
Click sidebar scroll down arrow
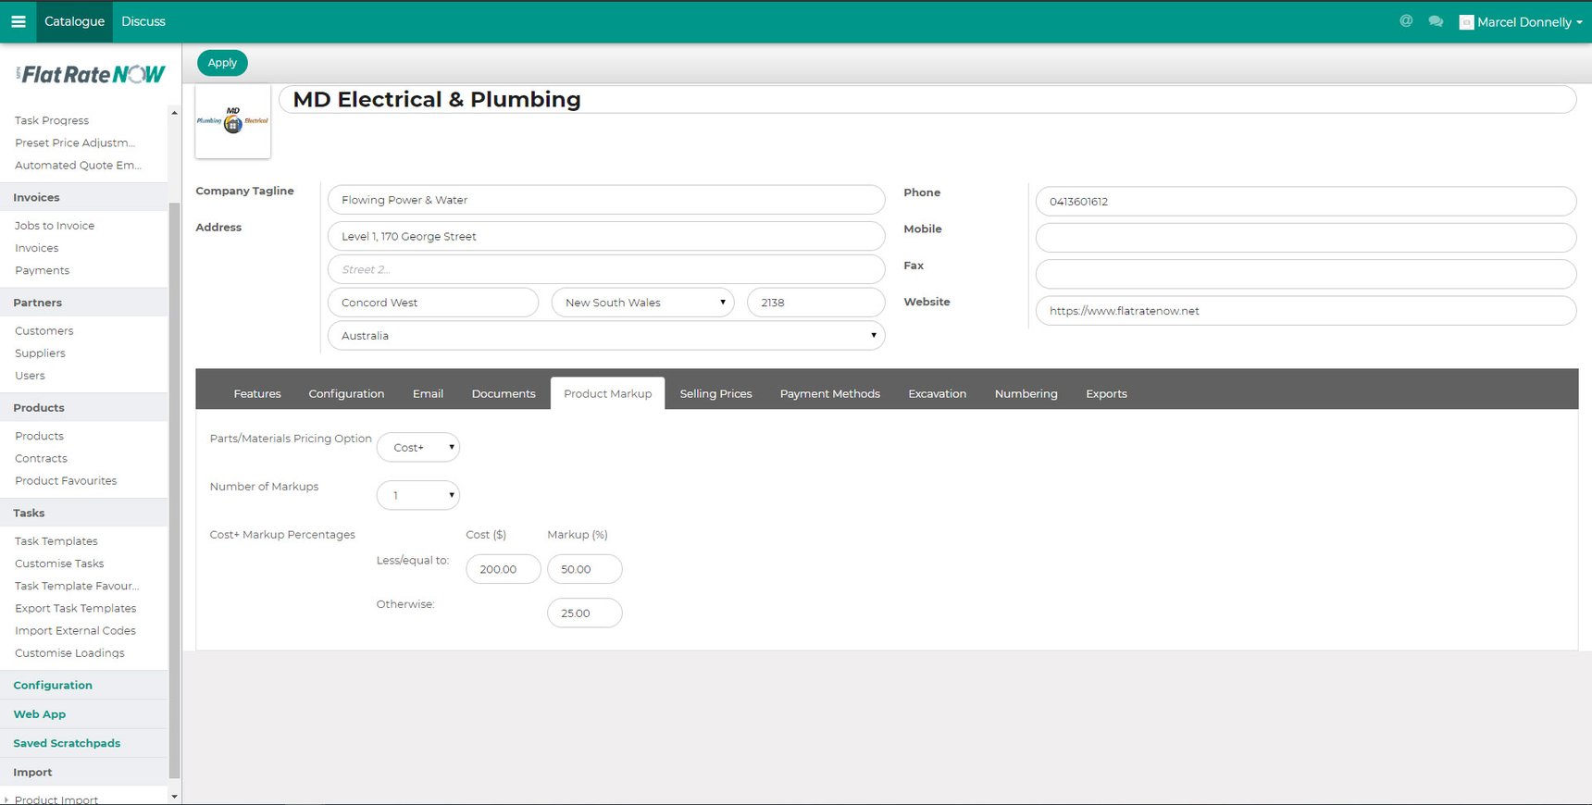[174, 796]
